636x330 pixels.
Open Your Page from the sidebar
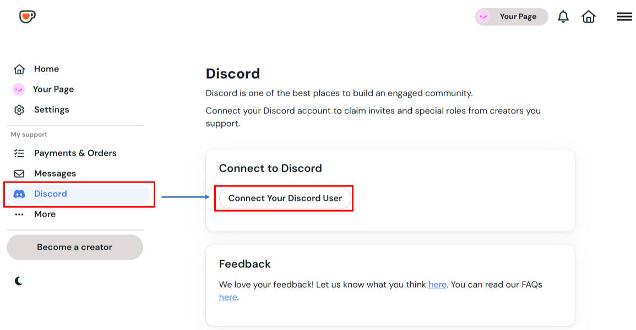click(x=53, y=89)
